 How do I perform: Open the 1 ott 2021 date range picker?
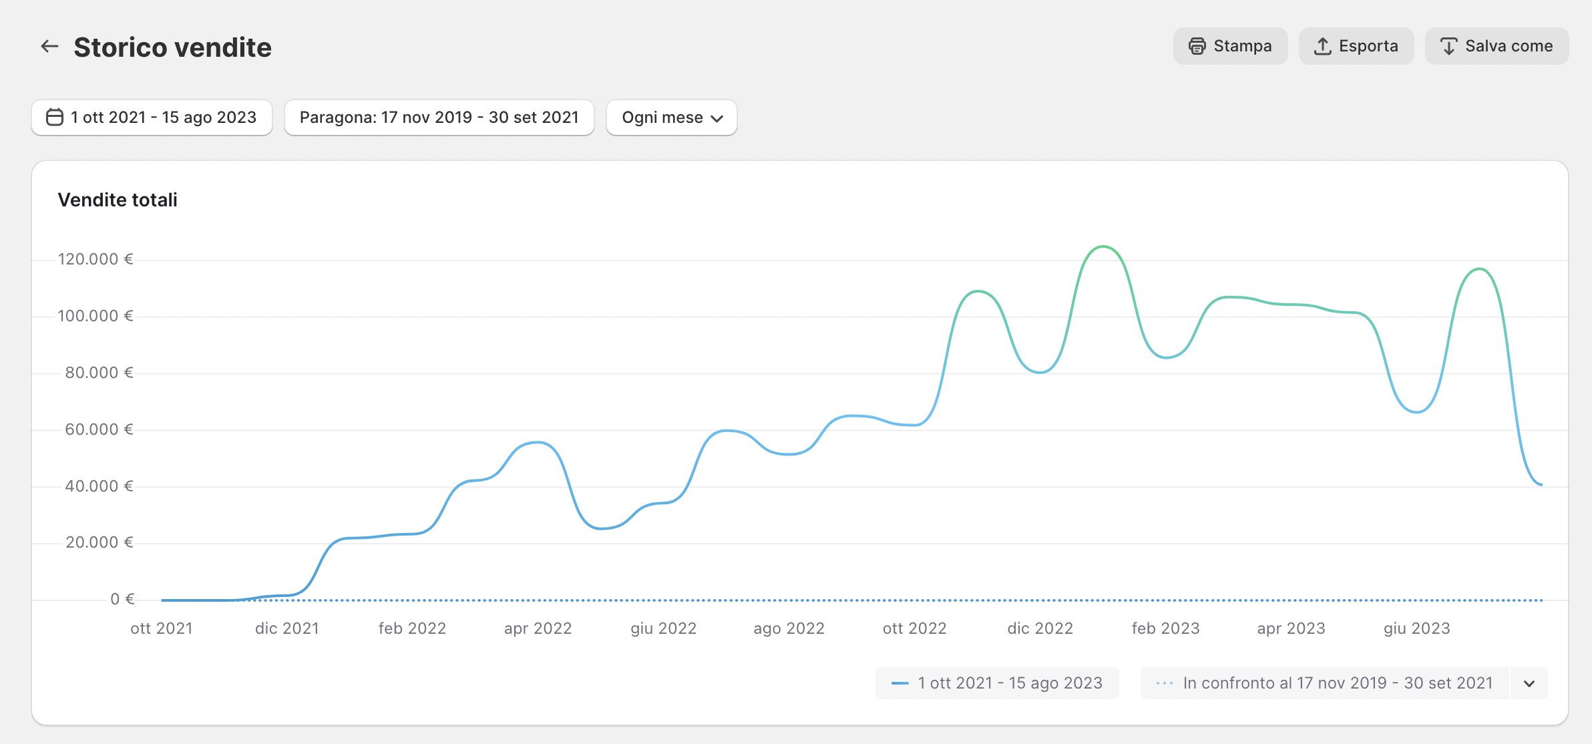[x=163, y=118]
